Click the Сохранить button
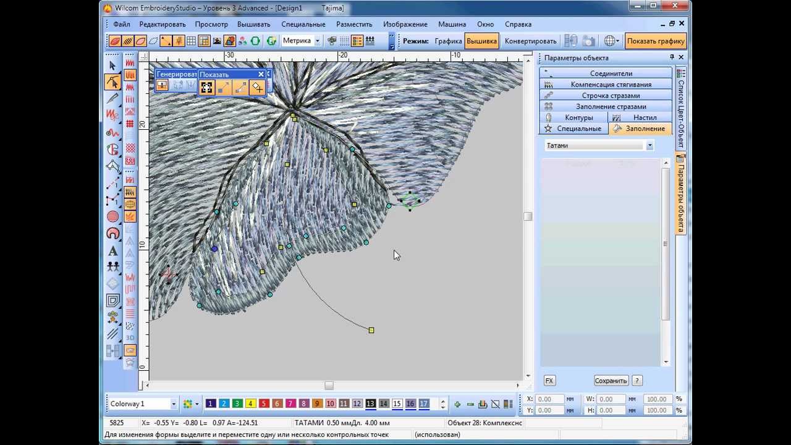 (x=611, y=381)
